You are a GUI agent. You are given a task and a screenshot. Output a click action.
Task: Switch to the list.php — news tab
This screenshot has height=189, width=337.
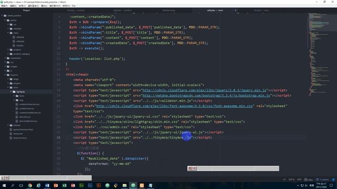(261, 10)
